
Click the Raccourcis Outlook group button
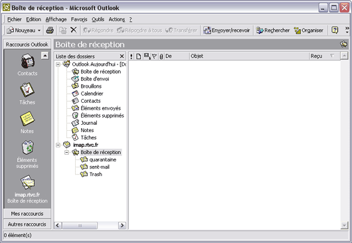click(x=27, y=44)
